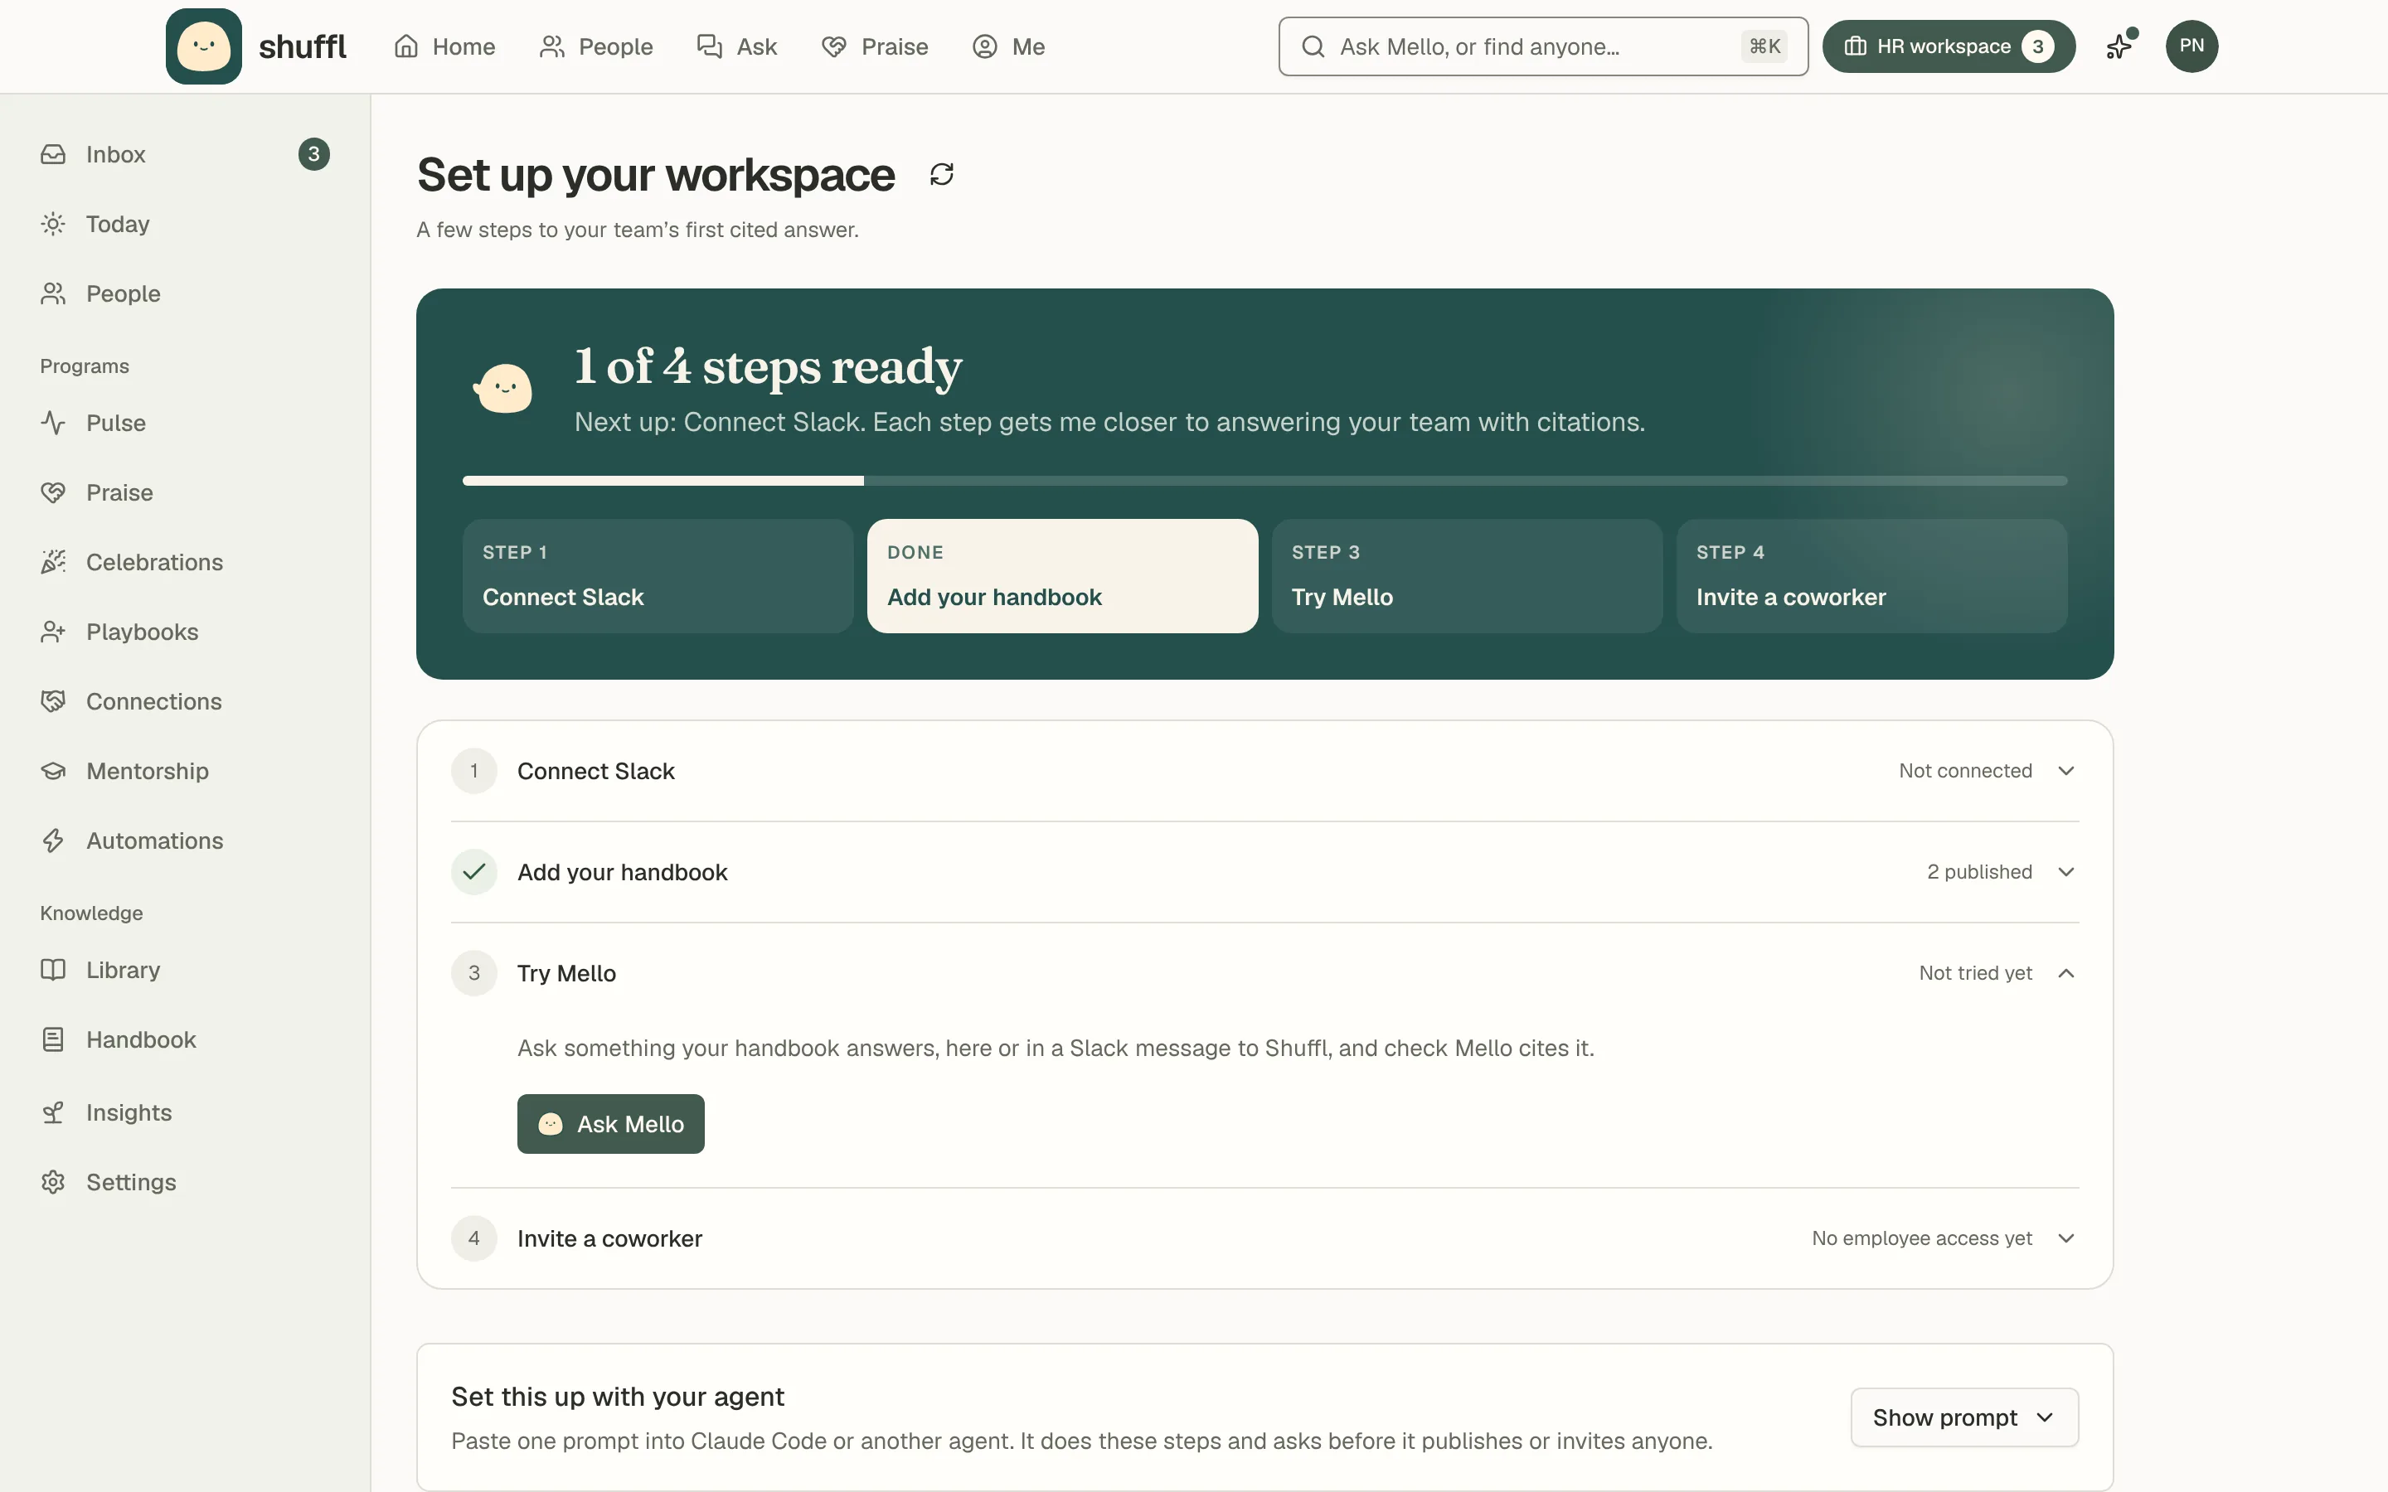Click the '2 published' status text

pyautogui.click(x=1979, y=872)
